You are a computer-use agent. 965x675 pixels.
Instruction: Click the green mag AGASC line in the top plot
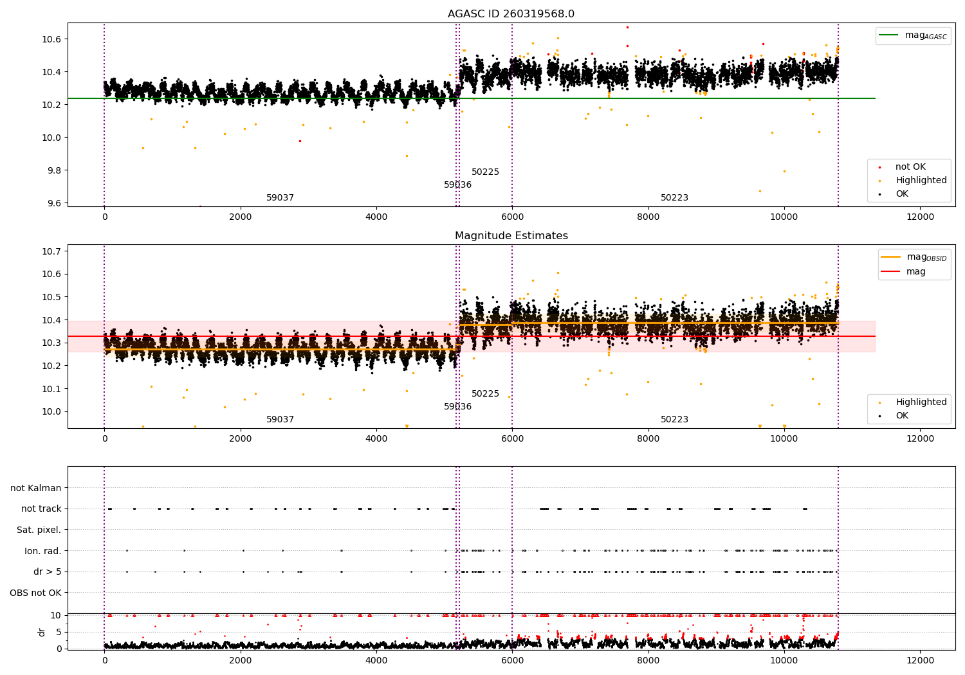pyautogui.click(x=472, y=98)
